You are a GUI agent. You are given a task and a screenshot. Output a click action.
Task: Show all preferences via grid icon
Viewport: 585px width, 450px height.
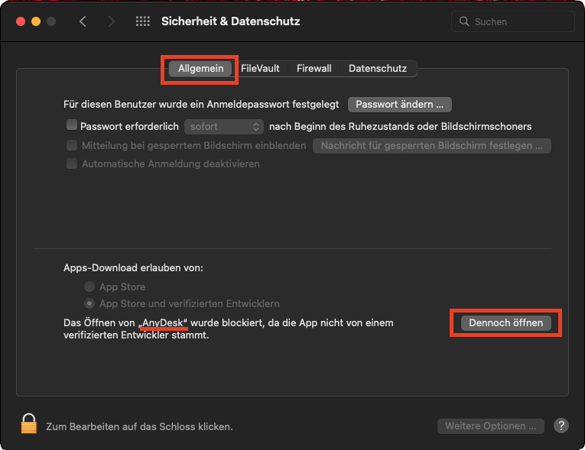pyautogui.click(x=142, y=21)
